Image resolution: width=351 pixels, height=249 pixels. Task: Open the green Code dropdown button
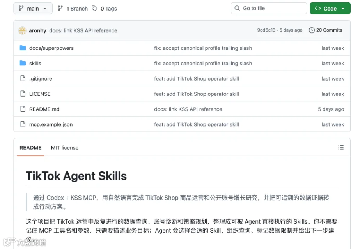pos(330,8)
